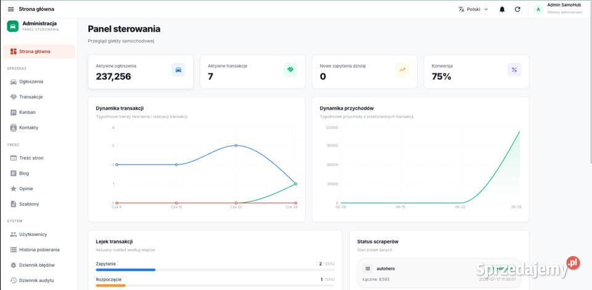This screenshot has width=592, height=290.
Task: Click the 237,256 active listings value
Action: tap(113, 76)
